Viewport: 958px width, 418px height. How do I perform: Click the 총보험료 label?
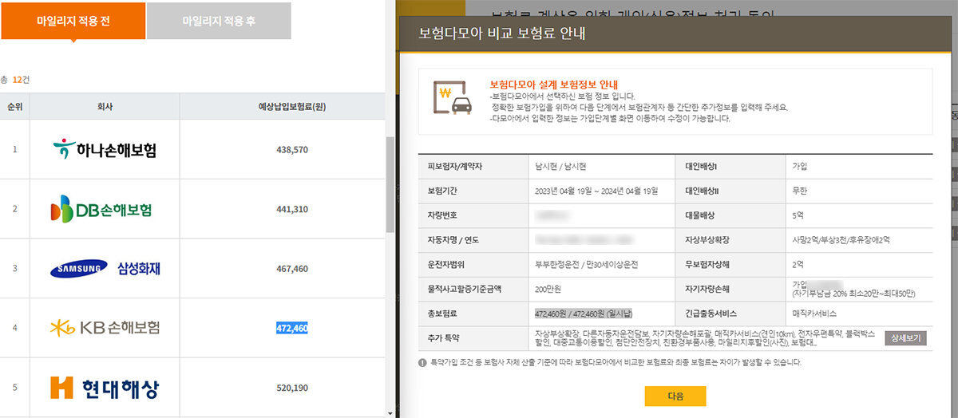[x=441, y=313]
